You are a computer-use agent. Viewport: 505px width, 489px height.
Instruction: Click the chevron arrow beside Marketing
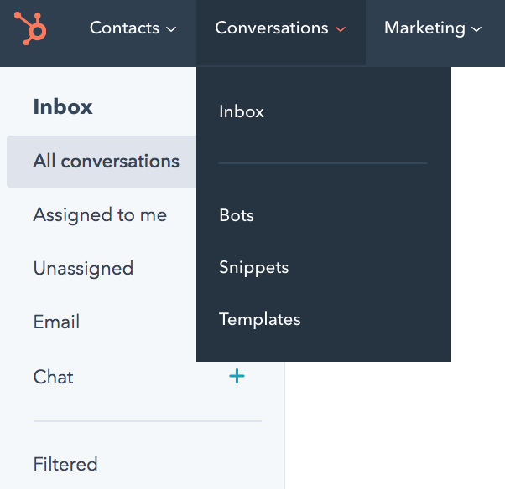click(x=476, y=29)
